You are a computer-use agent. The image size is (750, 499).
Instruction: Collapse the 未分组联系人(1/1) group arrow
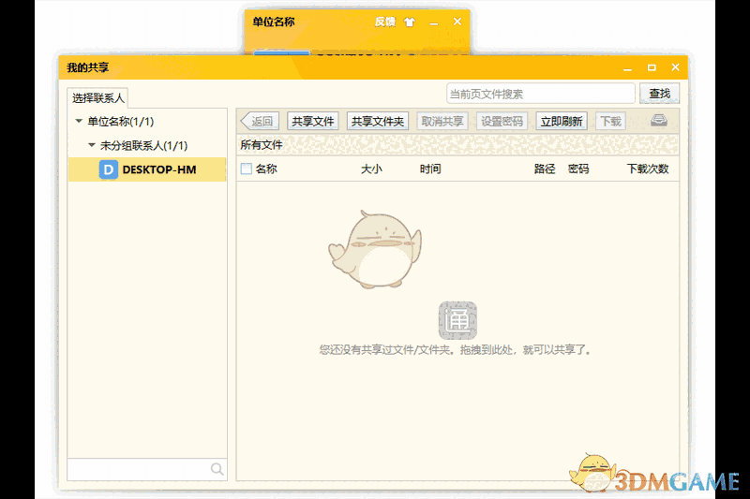click(x=92, y=145)
